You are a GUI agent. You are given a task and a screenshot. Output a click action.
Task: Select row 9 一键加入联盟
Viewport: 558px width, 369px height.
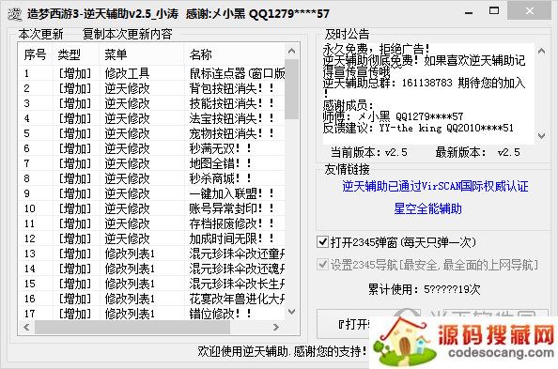[x=152, y=193]
